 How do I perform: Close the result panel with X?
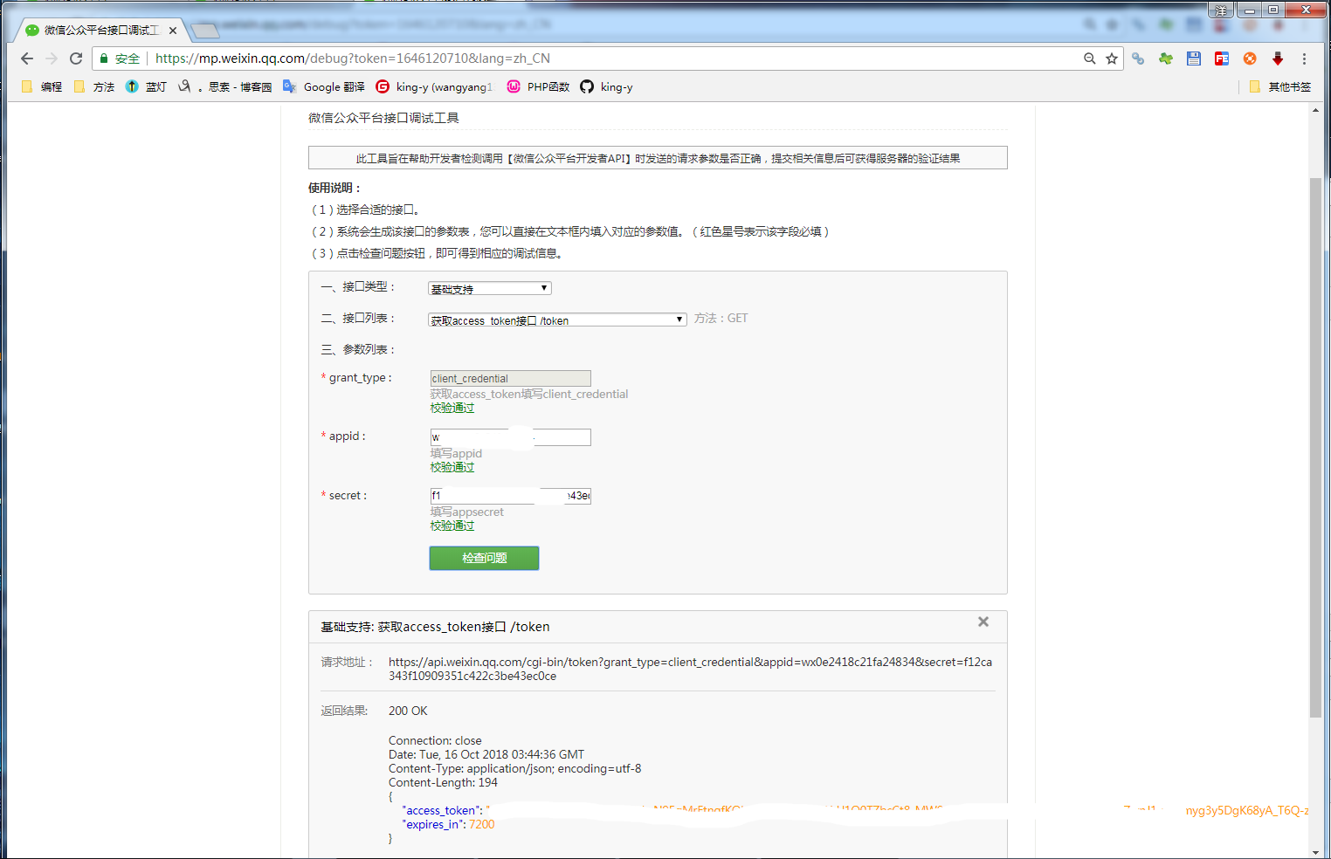[983, 622]
